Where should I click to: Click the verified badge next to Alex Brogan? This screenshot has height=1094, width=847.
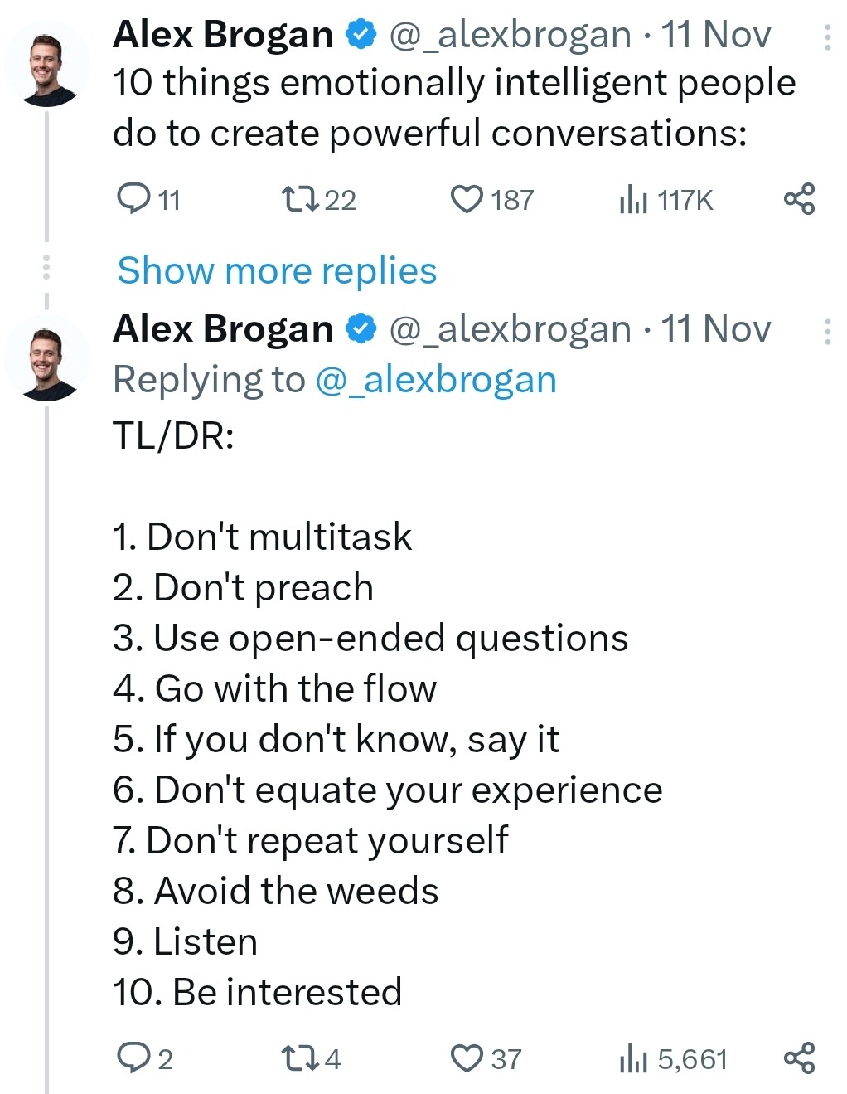[x=360, y=33]
